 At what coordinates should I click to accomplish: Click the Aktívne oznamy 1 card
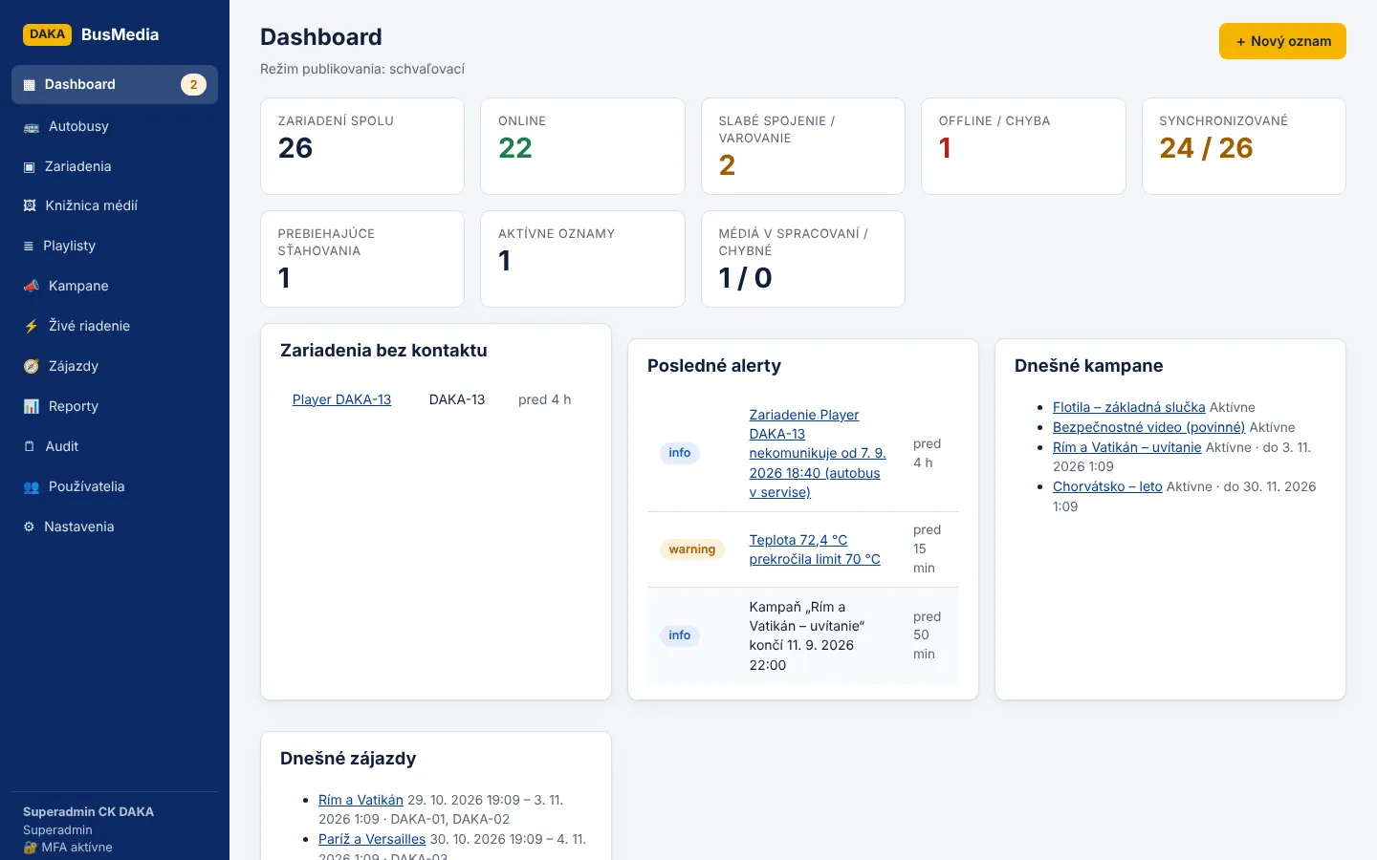582,259
